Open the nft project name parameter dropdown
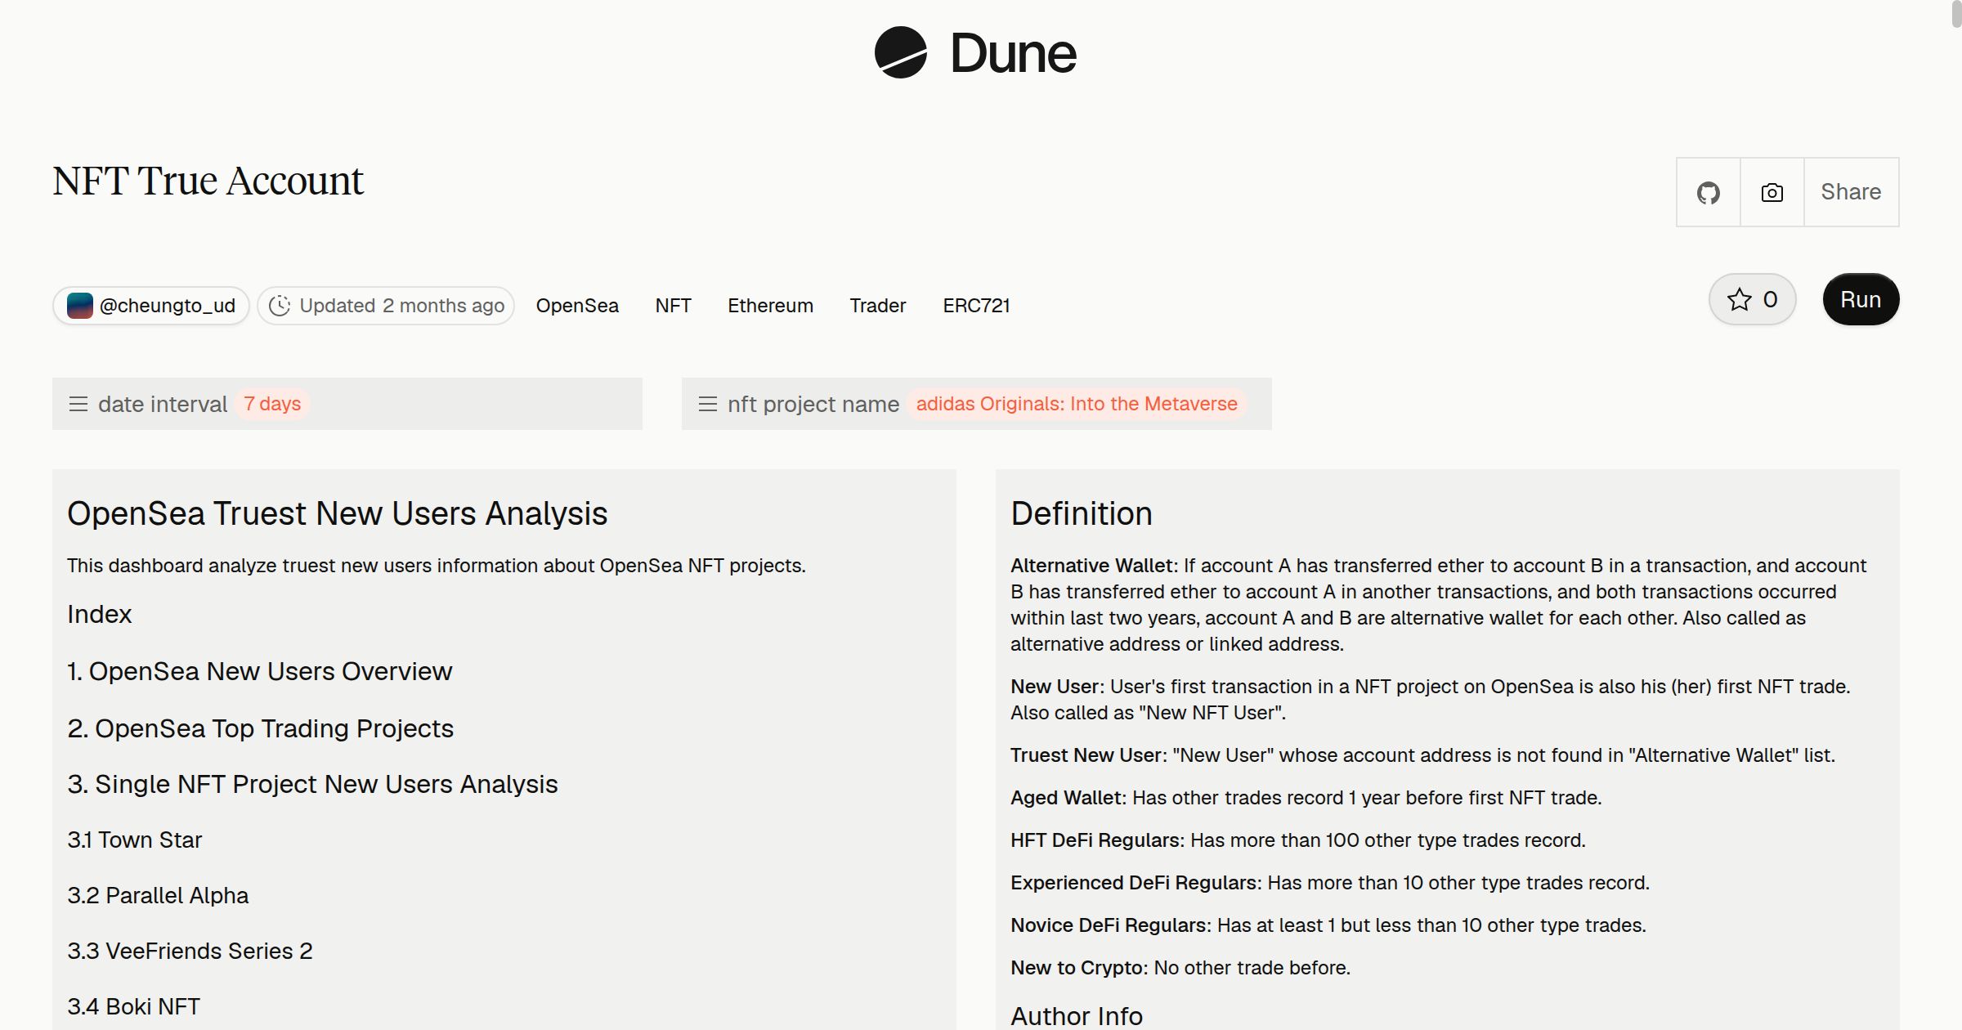The width and height of the screenshot is (1962, 1030). (x=977, y=404)
